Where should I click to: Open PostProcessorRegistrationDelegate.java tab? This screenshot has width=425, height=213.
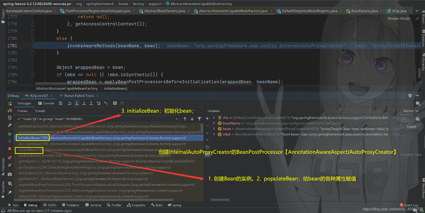(98, 11)
